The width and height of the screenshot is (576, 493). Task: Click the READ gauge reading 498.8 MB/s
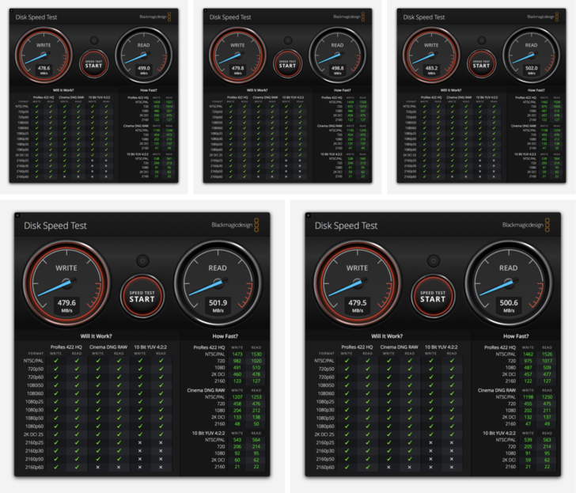click(x=338, y=56)
